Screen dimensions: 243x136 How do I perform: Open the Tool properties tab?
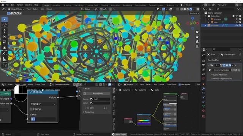coord(204,55)
